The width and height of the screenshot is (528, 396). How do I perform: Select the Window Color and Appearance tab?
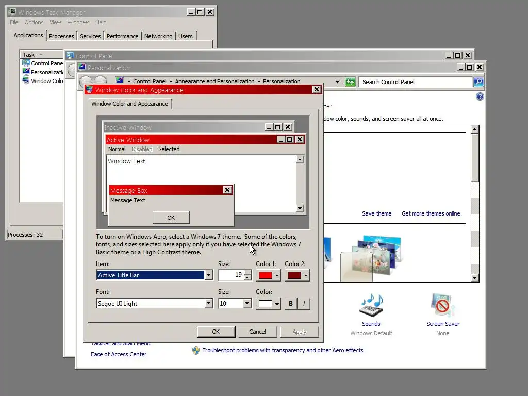point(129,104)
